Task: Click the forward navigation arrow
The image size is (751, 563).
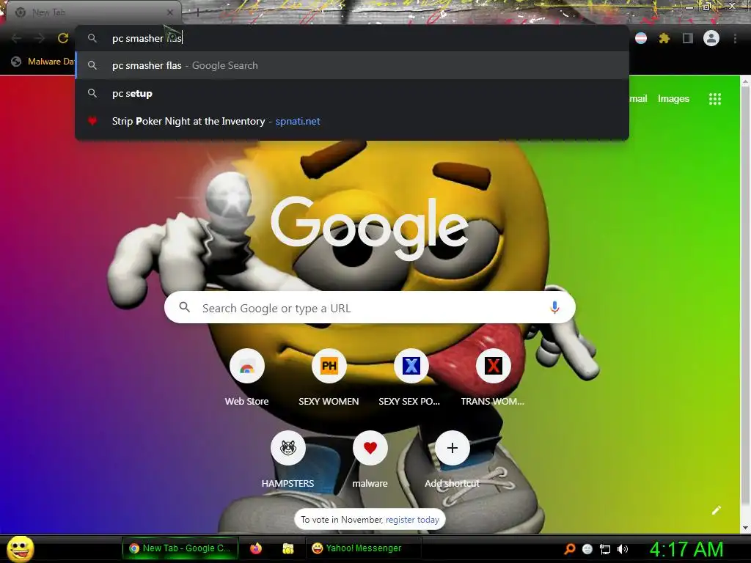Action: (40, 38)
